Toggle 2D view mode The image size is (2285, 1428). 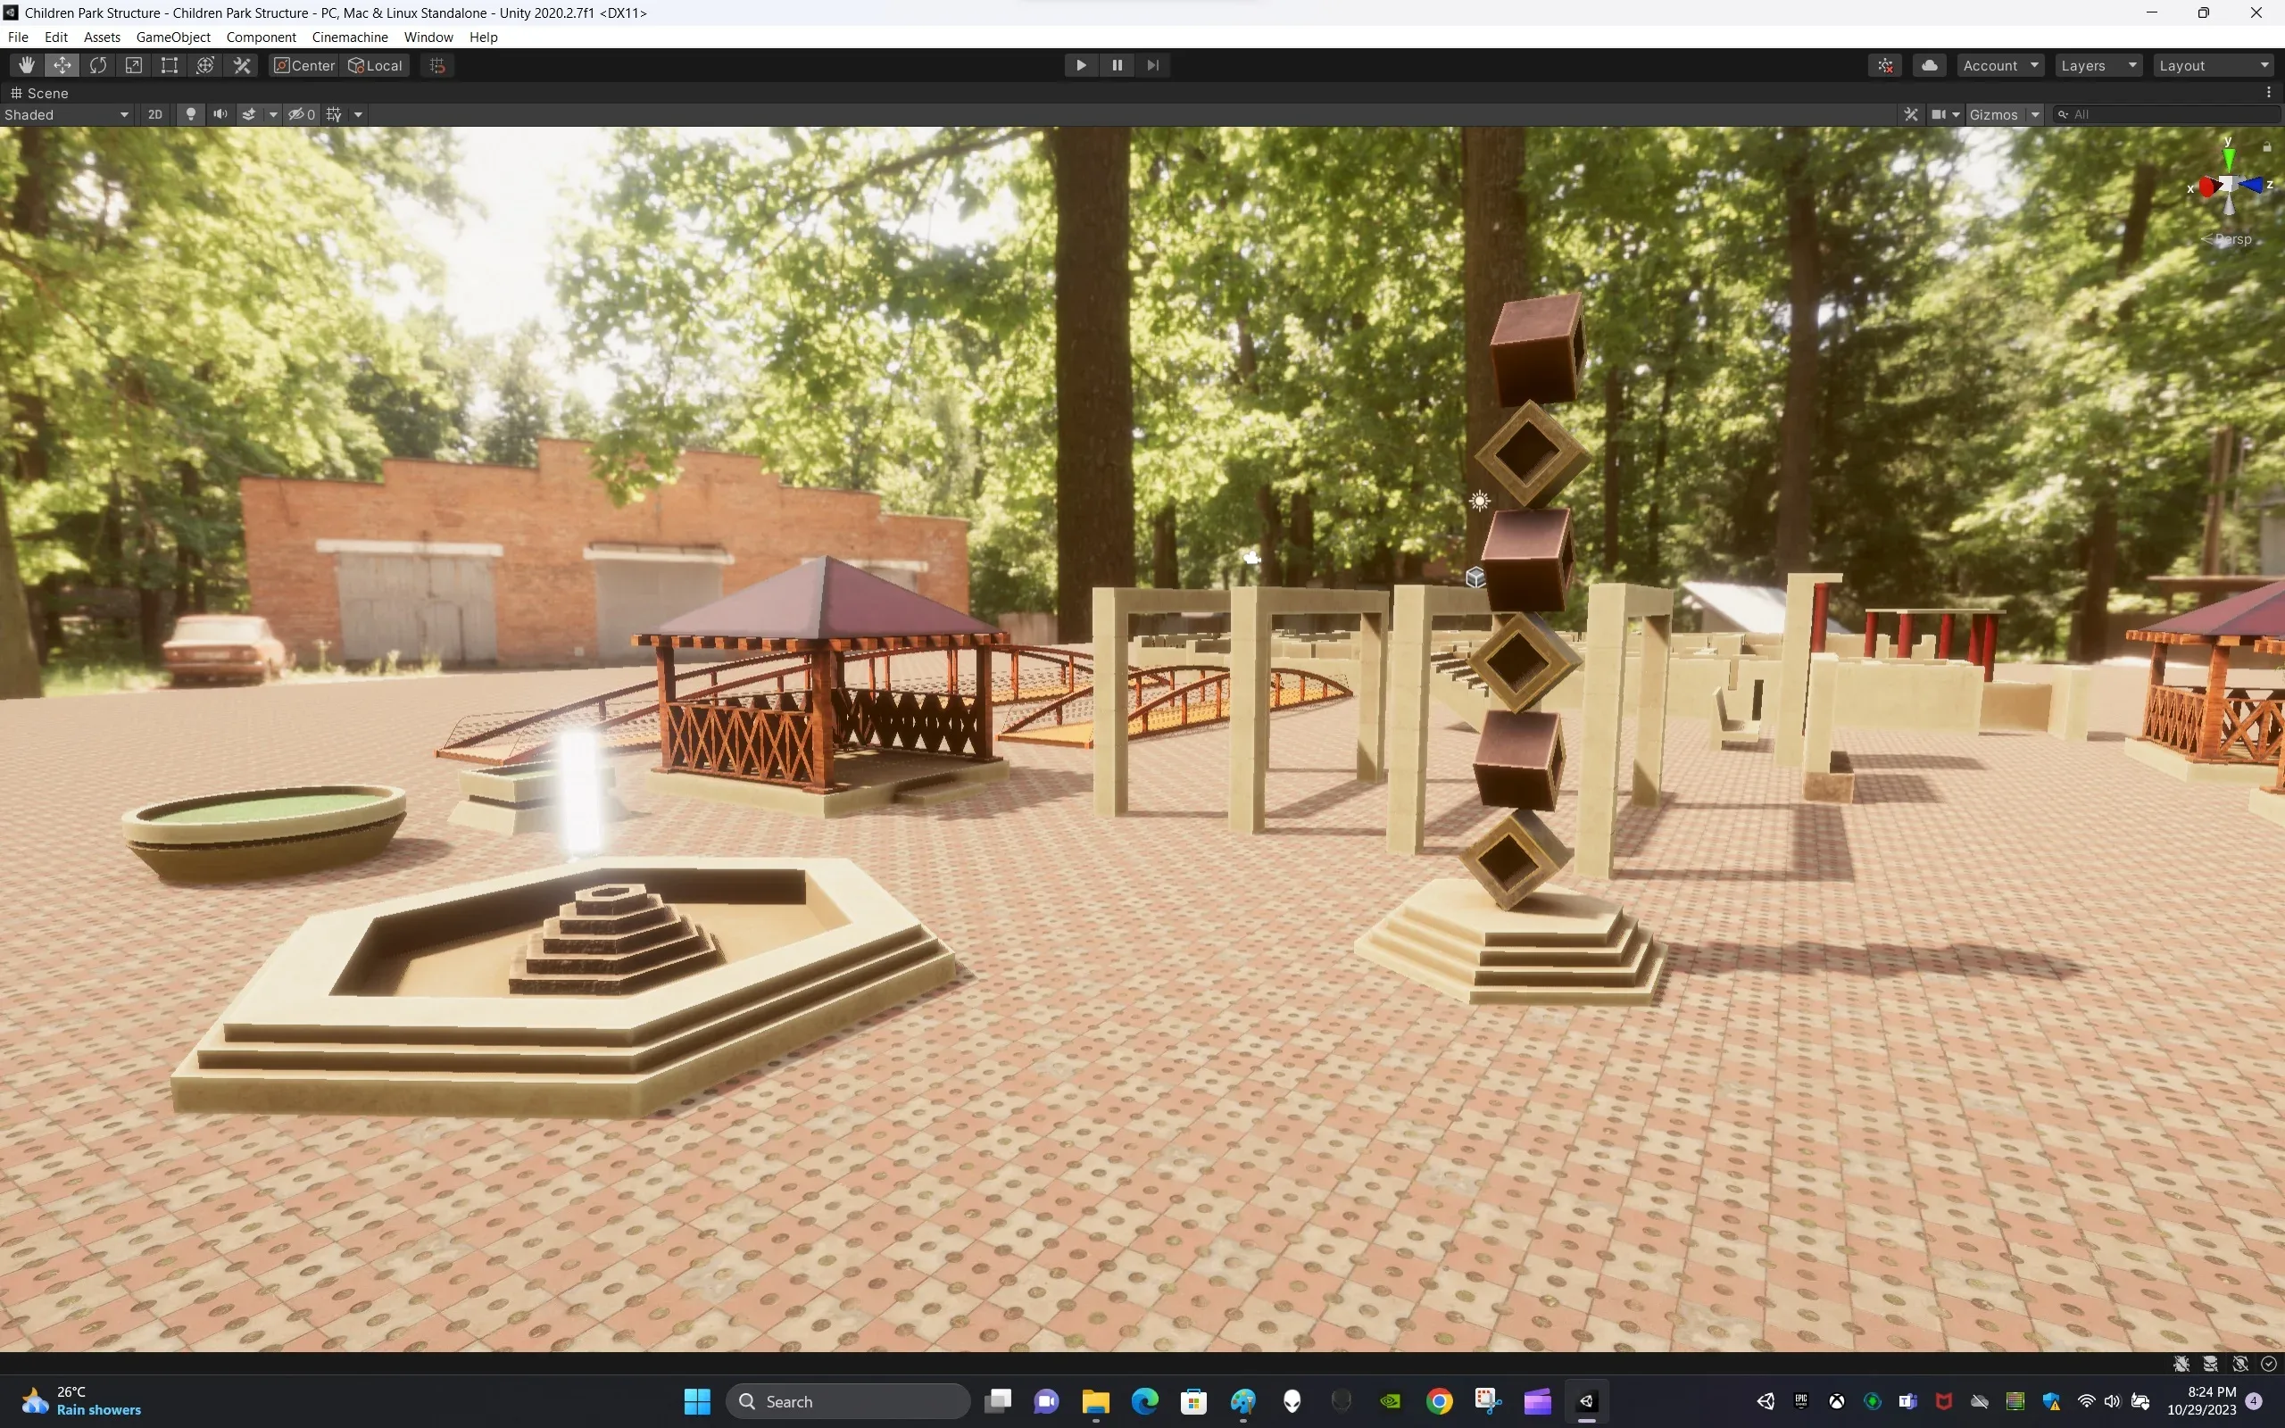(154, 113)
